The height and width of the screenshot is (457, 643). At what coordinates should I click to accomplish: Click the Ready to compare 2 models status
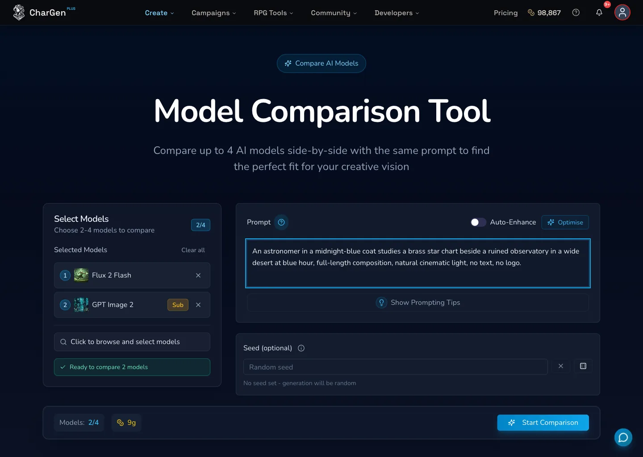tap(132, 367)
